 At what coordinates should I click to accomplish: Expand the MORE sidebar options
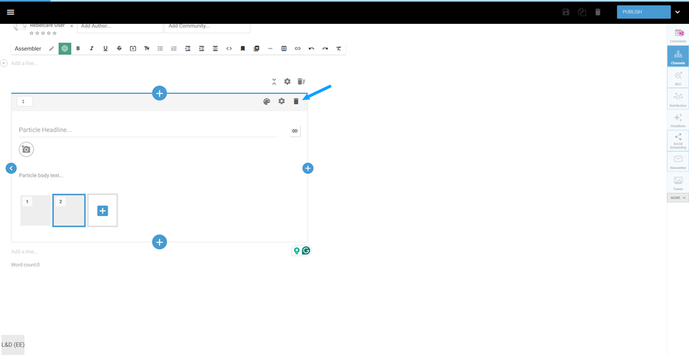(678, 198)
